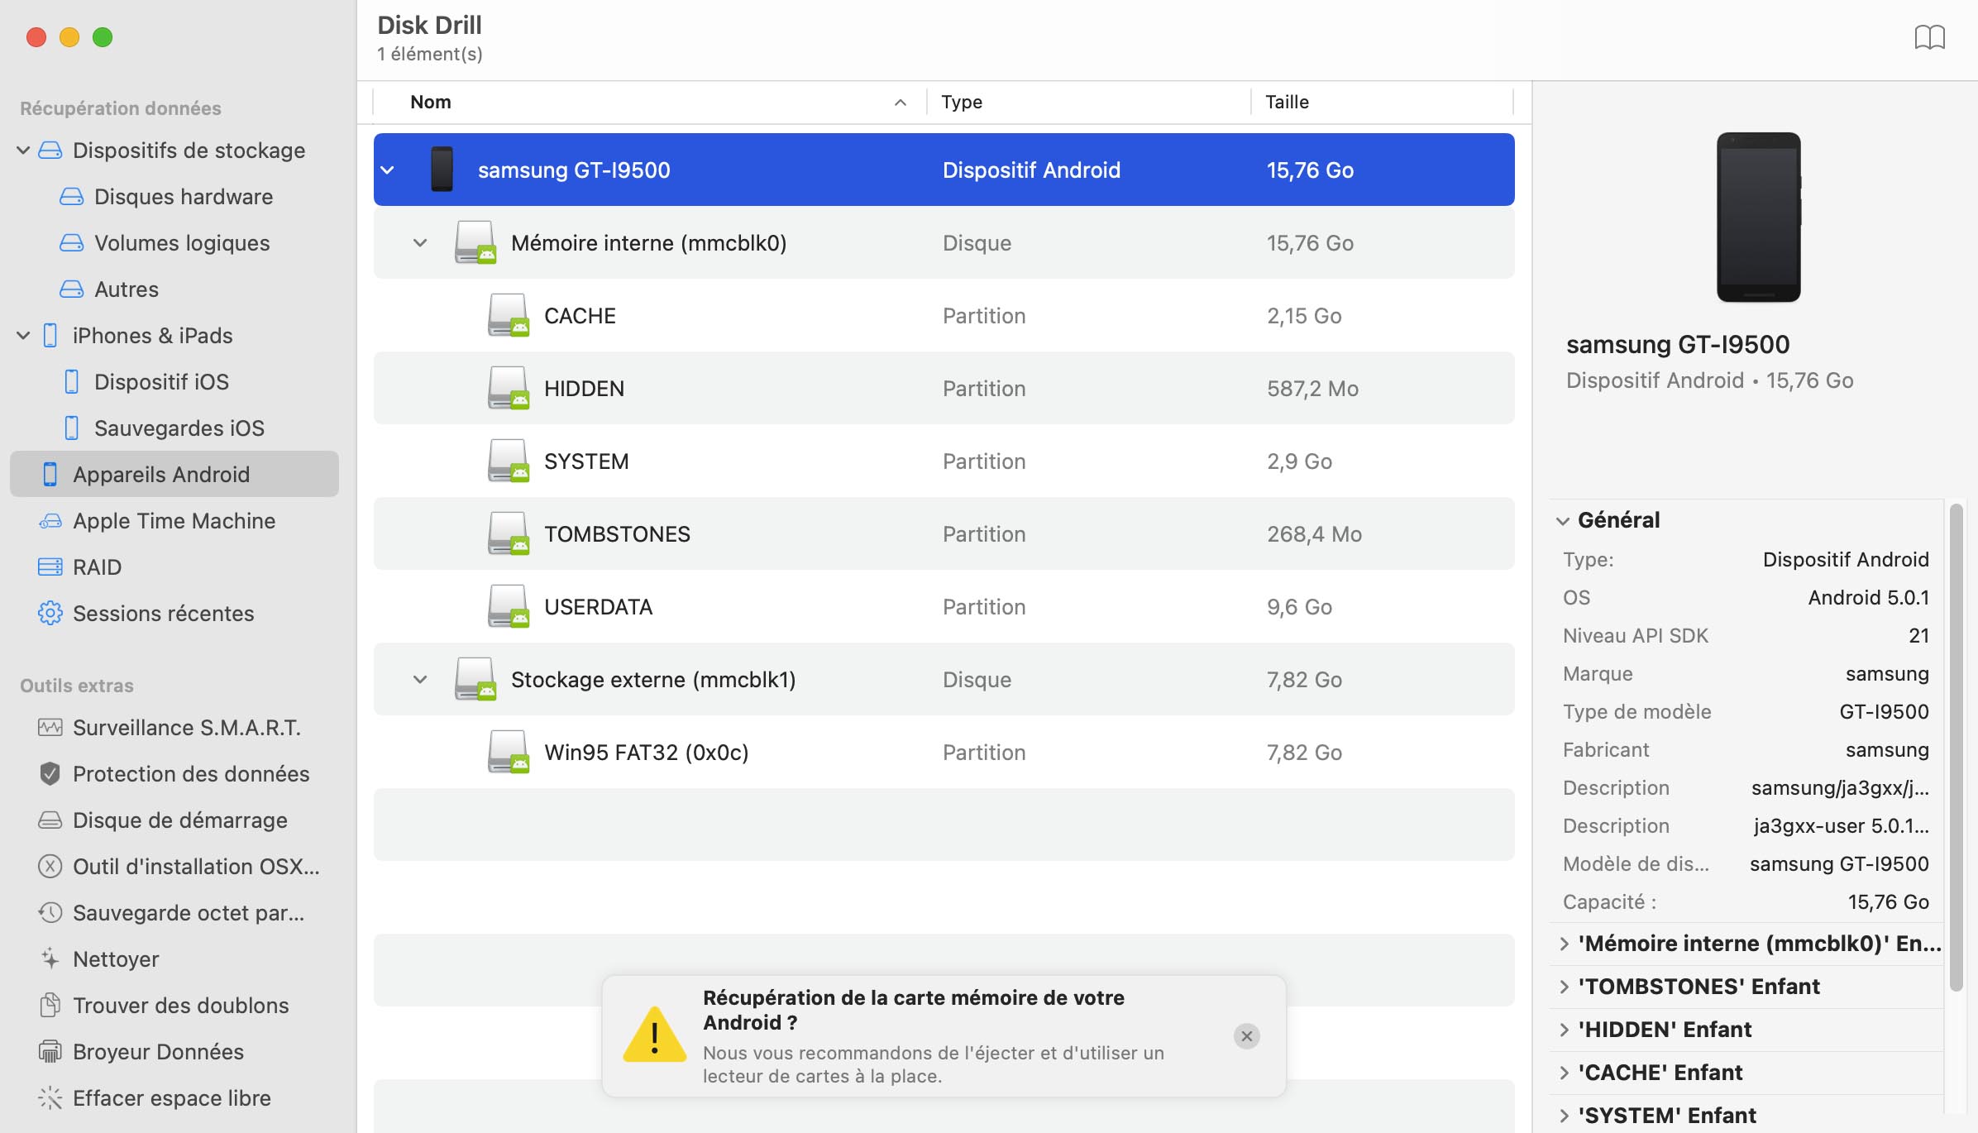The image size is (1978, 1133).
Task: Click the 'GT-I9500' Type de modèle value
Action: tap(1884, 712)
